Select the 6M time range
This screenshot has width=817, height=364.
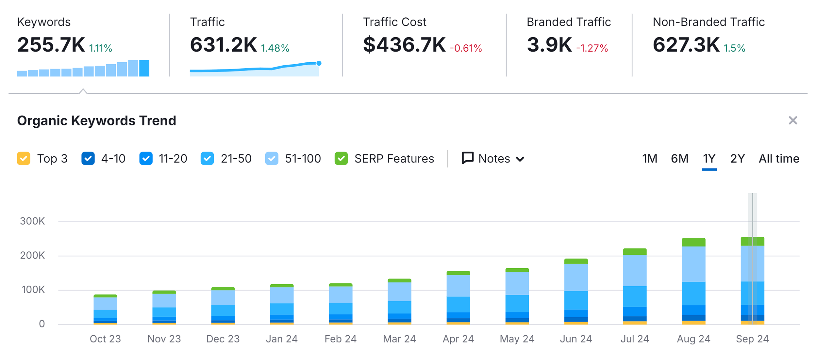679,159
